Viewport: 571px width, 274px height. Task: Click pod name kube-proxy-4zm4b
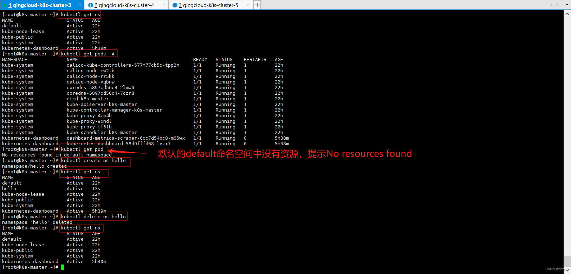point(89,115)
